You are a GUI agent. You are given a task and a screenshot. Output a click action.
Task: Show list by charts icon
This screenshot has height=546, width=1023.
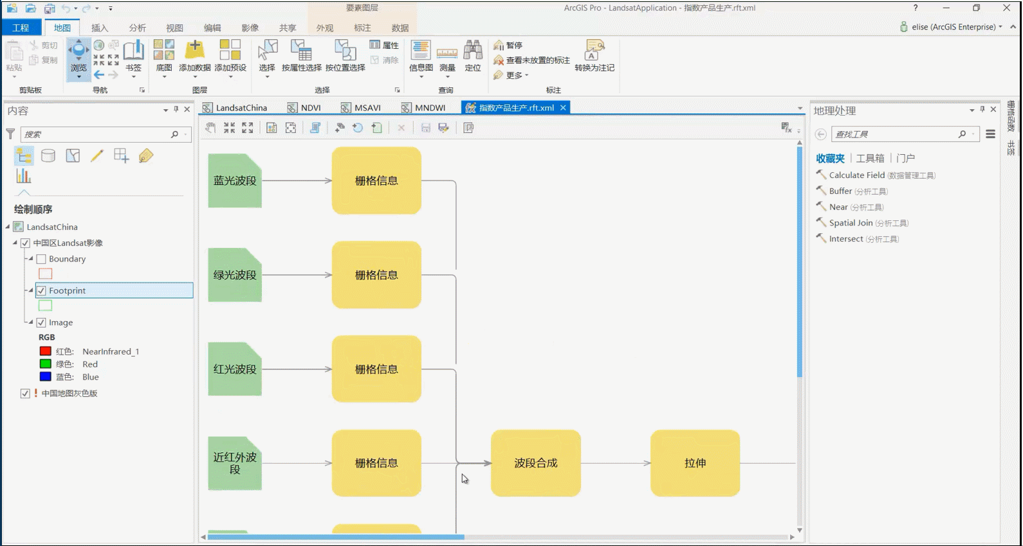[x=24, y=176]
